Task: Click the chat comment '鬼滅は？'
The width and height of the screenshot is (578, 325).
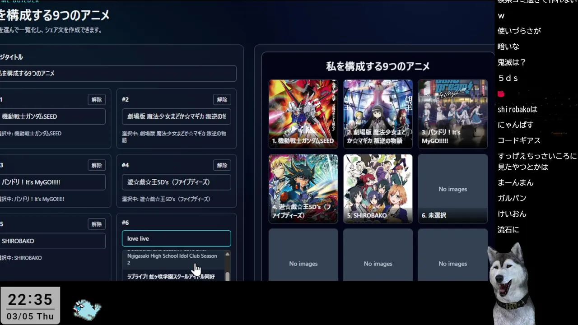Action: coord(512,62)
